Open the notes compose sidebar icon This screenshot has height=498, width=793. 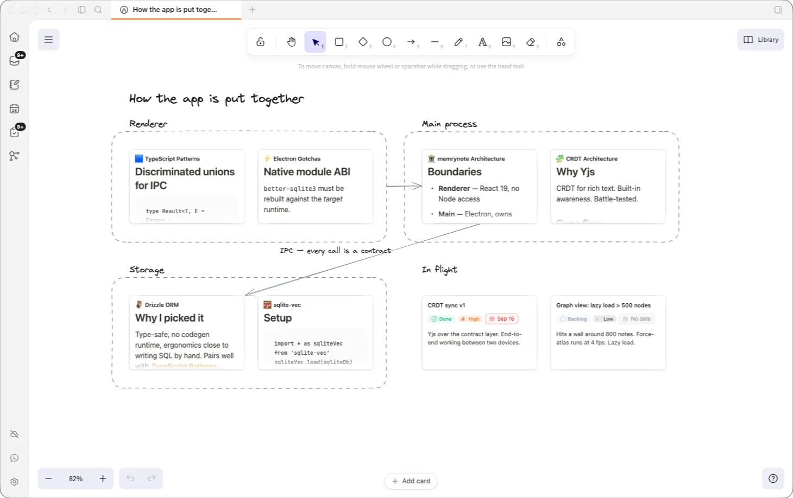pyautogui.click(x=15, y=85)
